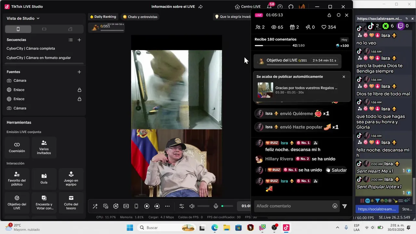Open Objetivo del LIVE tool
This screenshot has height=234, width=416.
coord(17,202)
